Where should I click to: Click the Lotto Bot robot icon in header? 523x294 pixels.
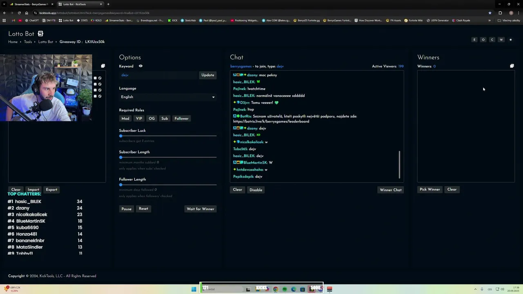40,33
